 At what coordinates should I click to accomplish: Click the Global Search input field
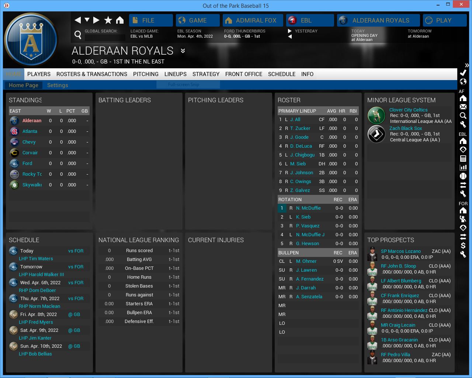[105, 37]
